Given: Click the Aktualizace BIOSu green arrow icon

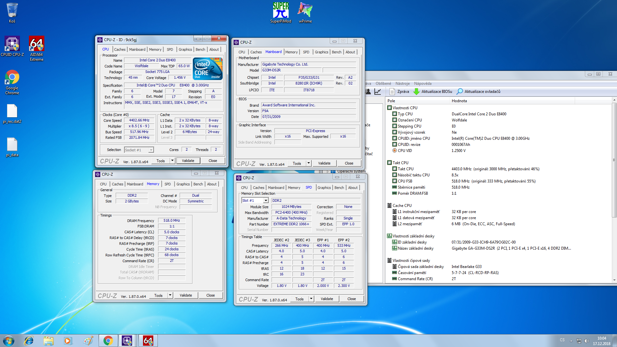Looking at the screenshot, I should point(416,92).
